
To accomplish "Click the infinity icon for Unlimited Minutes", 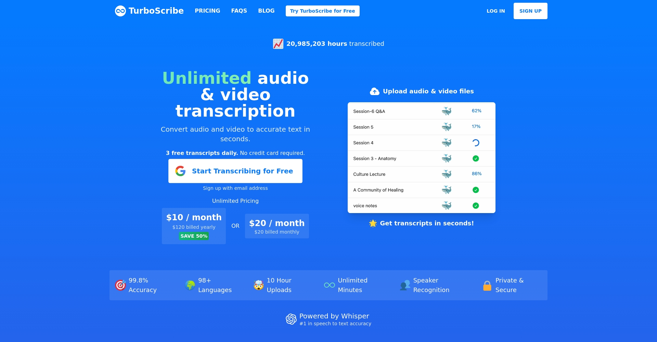I will pyautogui.click(x=330, y=285).
